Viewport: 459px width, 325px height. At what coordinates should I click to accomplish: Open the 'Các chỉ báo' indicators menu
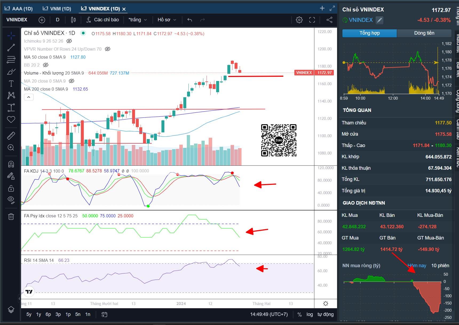point(103,20)
